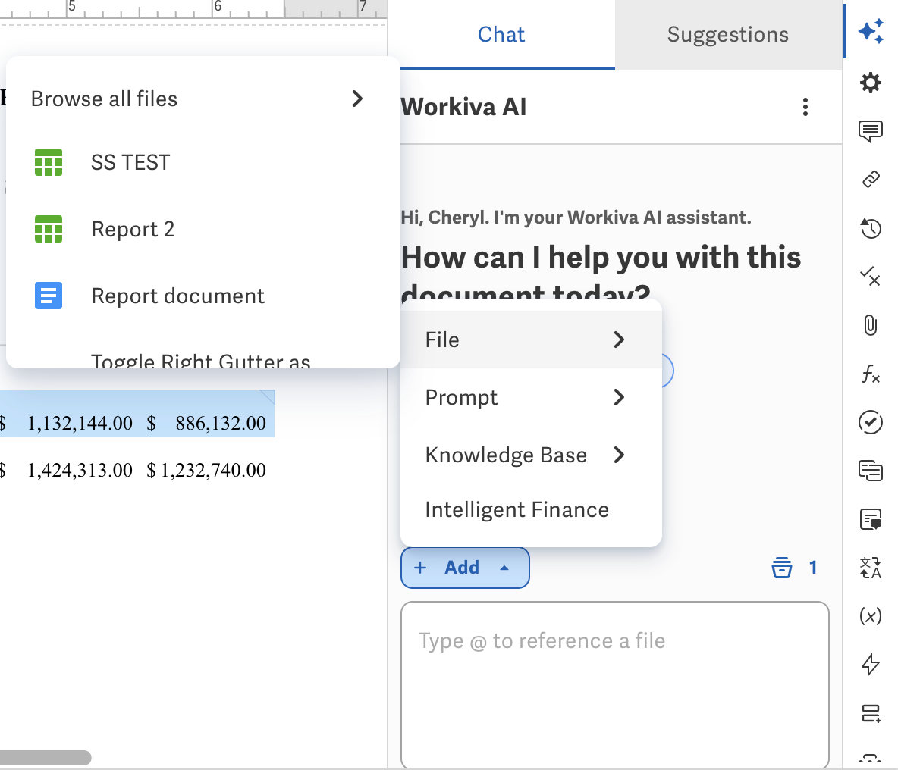Click the 1,424,313.00 table cell

coord(79,470)
